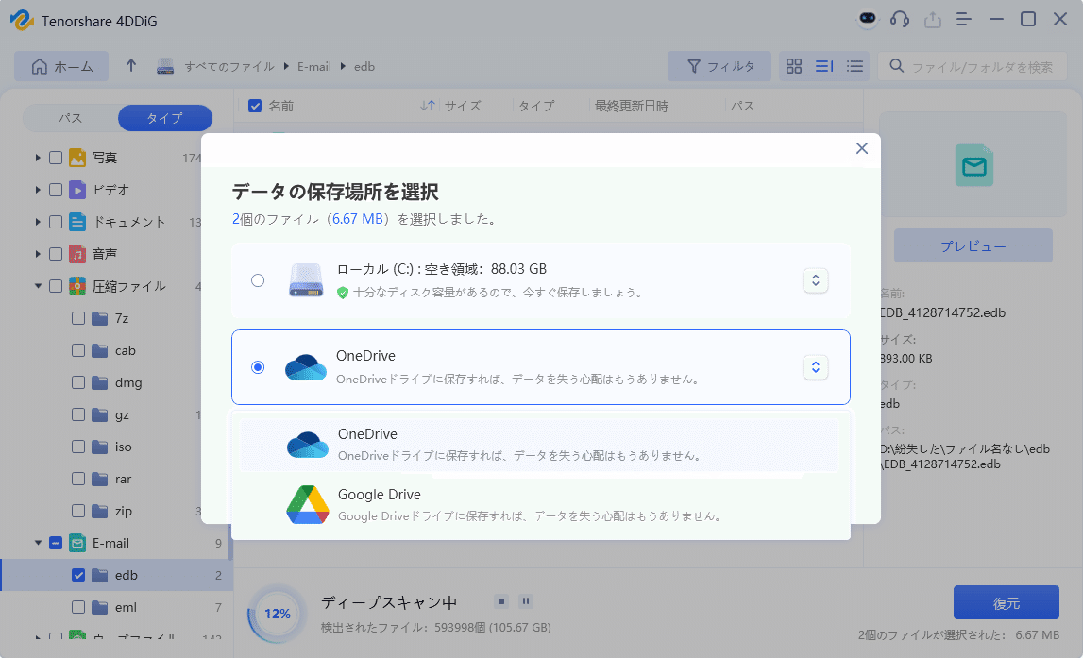This screenshot has height=658, width=1083.
Task: Switch to thumbnail grid view
Action: pos(794,66)
